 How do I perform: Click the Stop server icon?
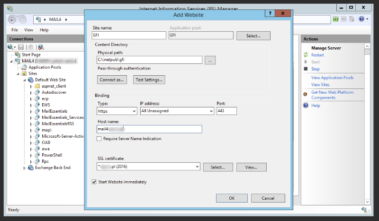click(x=306, y=69)
